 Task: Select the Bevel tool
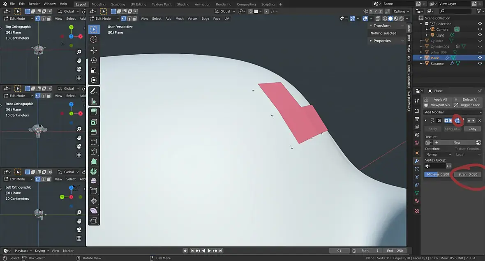coord(94,132)
